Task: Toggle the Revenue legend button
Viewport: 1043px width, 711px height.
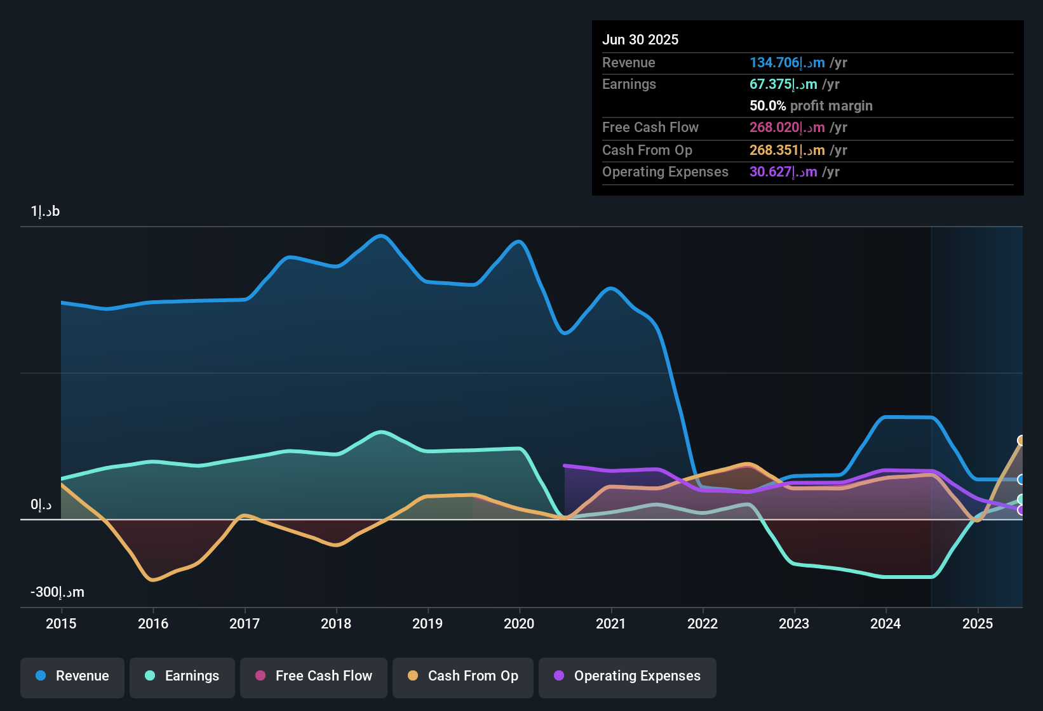Action: coord(72,676)
